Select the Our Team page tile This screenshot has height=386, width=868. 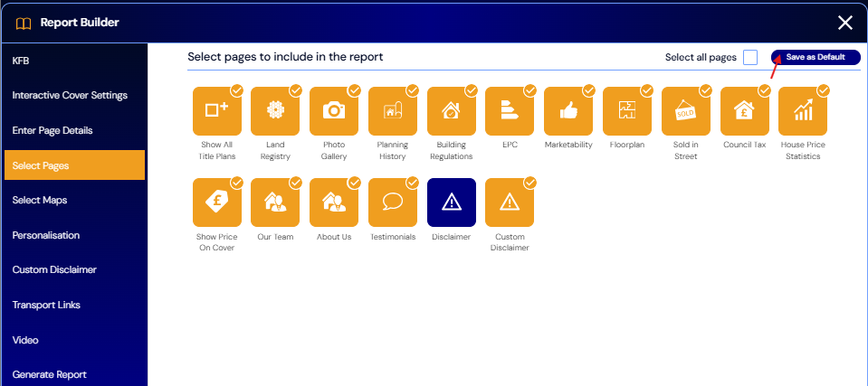[x=275, y=202]
